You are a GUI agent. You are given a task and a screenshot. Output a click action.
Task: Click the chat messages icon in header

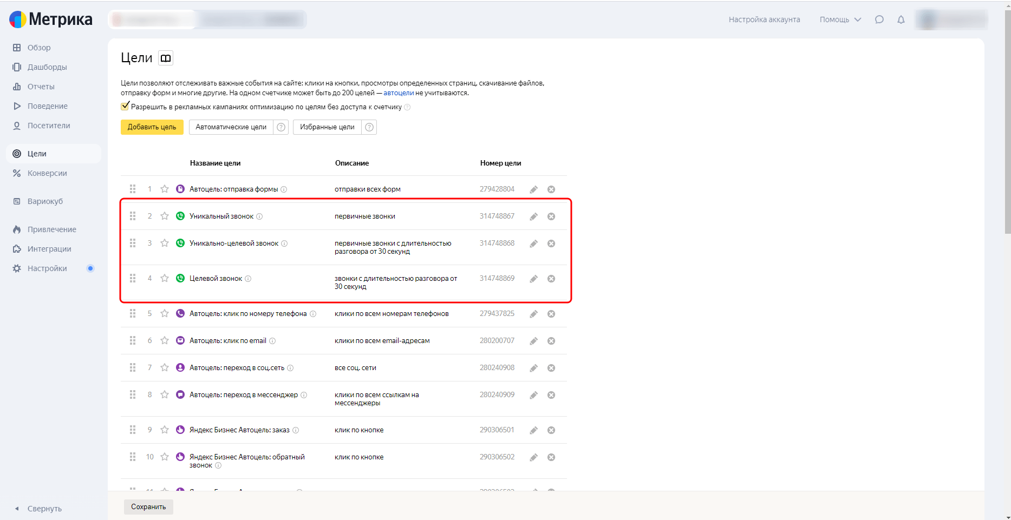pyautogui.click(x=879, y=19)
